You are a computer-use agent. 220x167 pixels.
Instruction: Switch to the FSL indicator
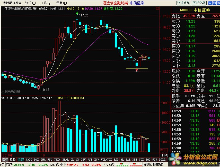click(x=50, y=160)
